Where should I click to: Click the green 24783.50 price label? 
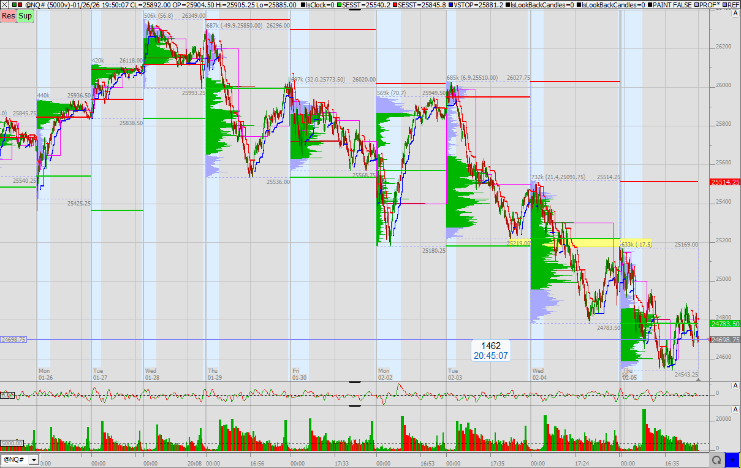(x=724, y=323)
